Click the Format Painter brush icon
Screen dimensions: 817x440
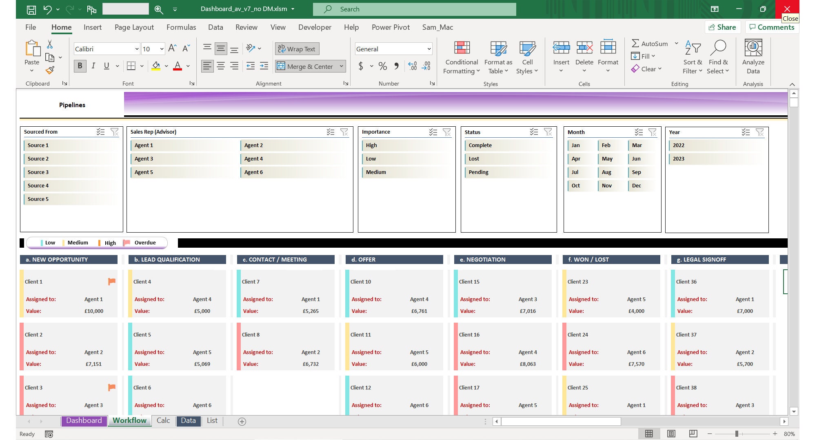click(50, 70)
